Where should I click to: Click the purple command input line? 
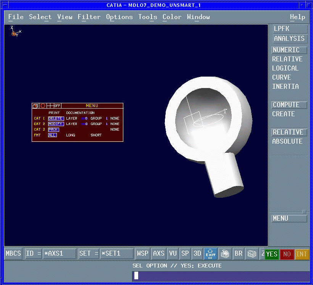pyautogui.click(x=221, y=276)
